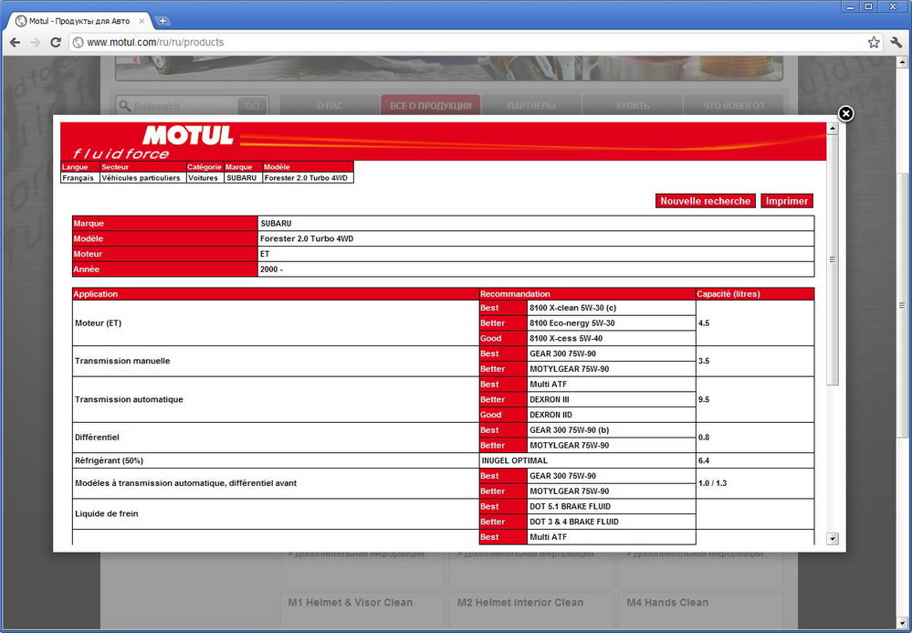Open the M4 Hands Clean product link
The height and width of the screenshot is (633, 912).
[666, 603]
